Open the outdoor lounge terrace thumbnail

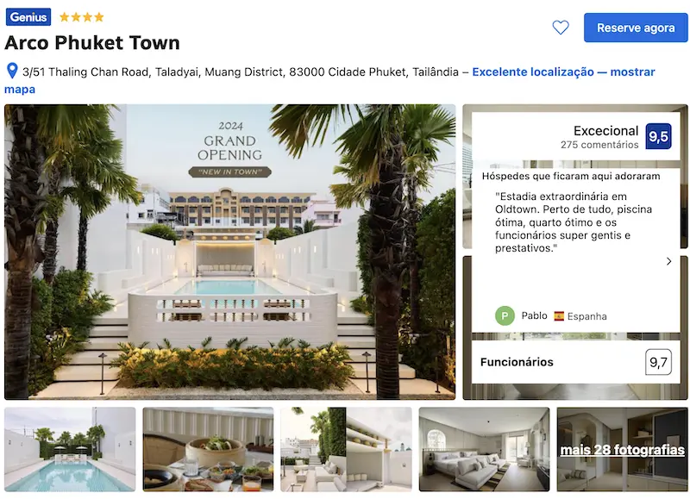point(347,449)
